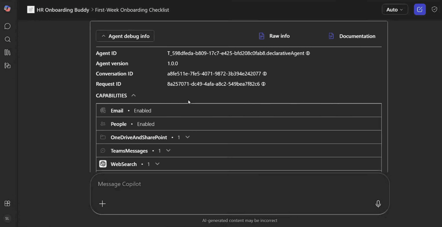Expand the WebSearch chevron

coord(157,164)
